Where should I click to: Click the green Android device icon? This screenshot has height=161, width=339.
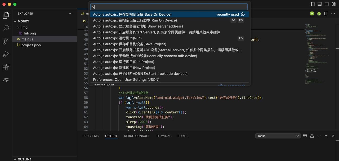tap(319, 14)
